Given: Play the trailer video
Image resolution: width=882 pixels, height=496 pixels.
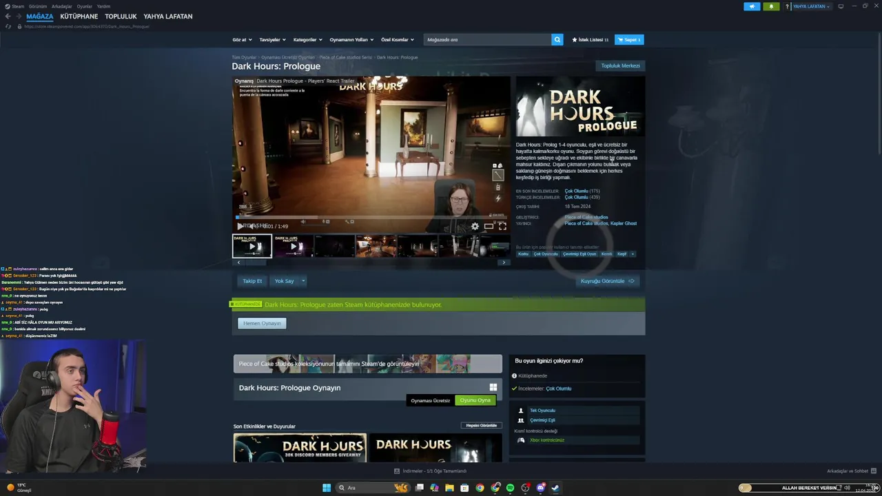Looking at the screenshot, I should (240, 226).
